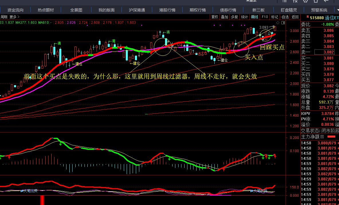Click the 卖四 price 3.085
339x205 pixels.
(329, 36)
